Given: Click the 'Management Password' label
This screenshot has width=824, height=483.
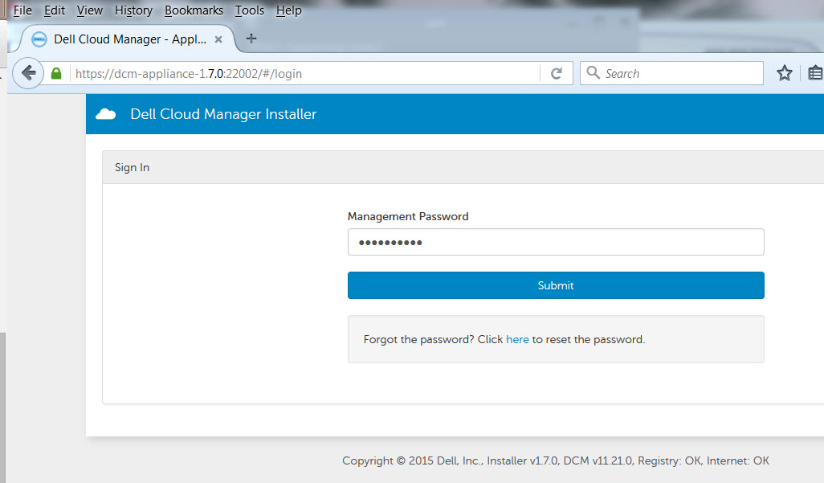Looking at the screenshot, I should click(408, 216).
